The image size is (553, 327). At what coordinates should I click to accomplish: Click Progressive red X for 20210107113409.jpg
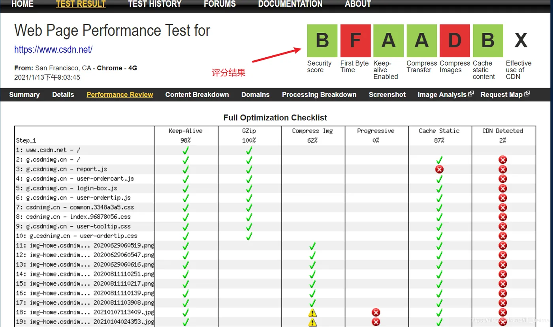pyautogui.click(x=376, y=312)
